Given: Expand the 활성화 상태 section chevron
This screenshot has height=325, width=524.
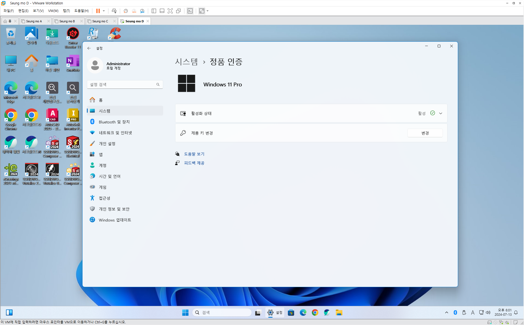Looking at the screenshot, I should 440,113.
